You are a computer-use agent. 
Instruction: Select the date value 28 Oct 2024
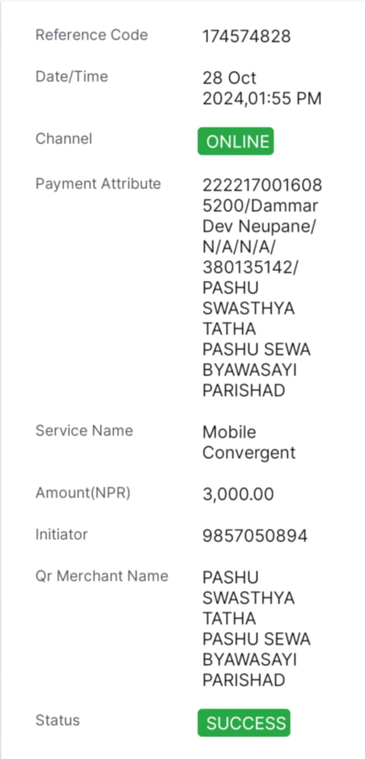(229, 88)
